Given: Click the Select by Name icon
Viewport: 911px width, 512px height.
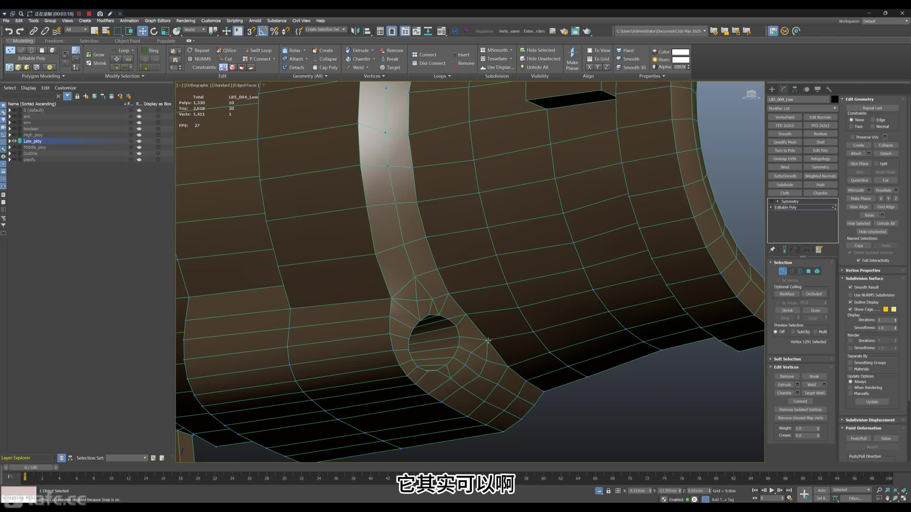Looking at the screenshot, I should click(106, 31).
